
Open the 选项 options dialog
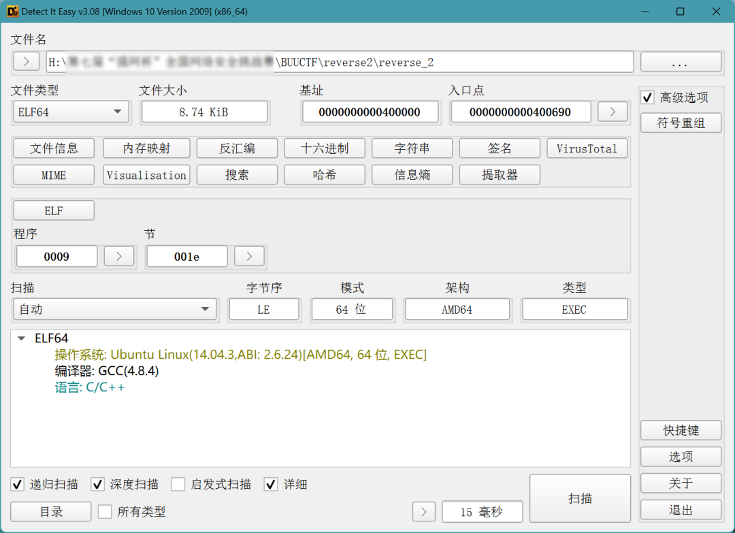pyautogui.click(x=681, y=457)
